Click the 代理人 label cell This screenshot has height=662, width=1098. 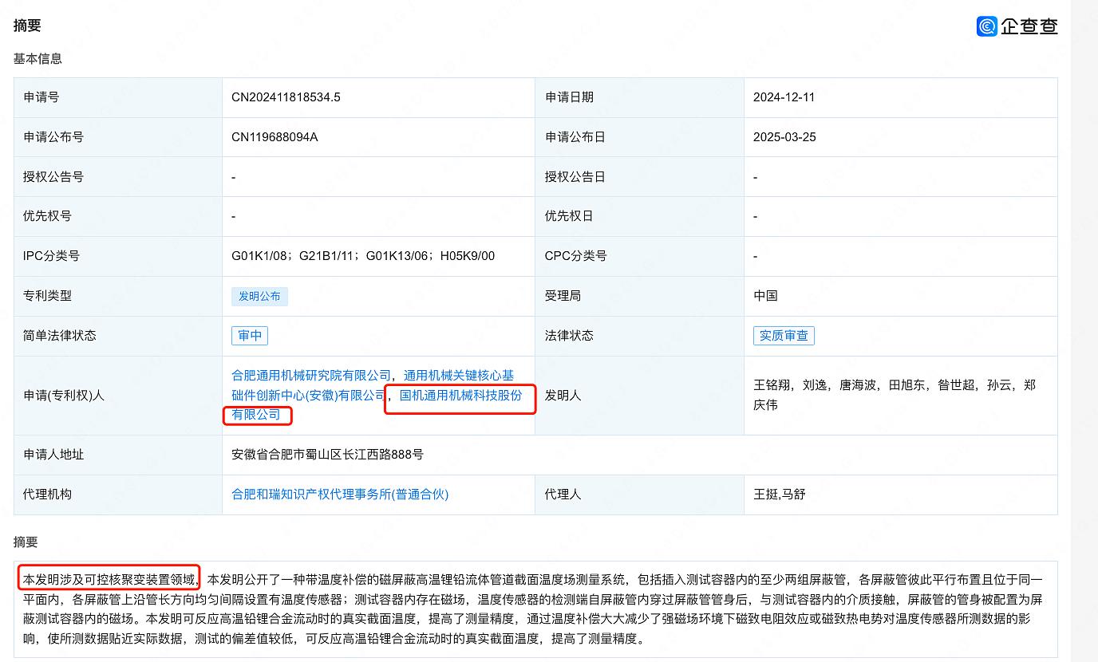coord(639,495)
